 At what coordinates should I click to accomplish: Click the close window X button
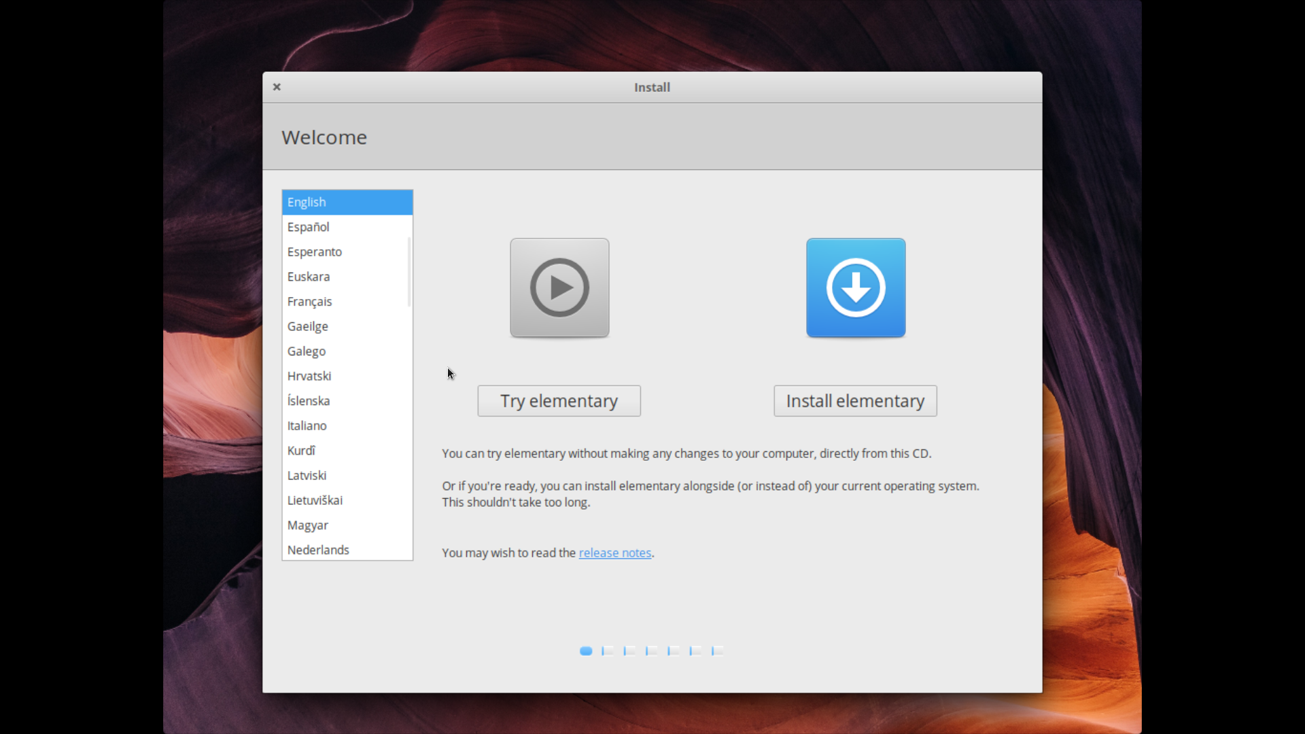(277, 87)
